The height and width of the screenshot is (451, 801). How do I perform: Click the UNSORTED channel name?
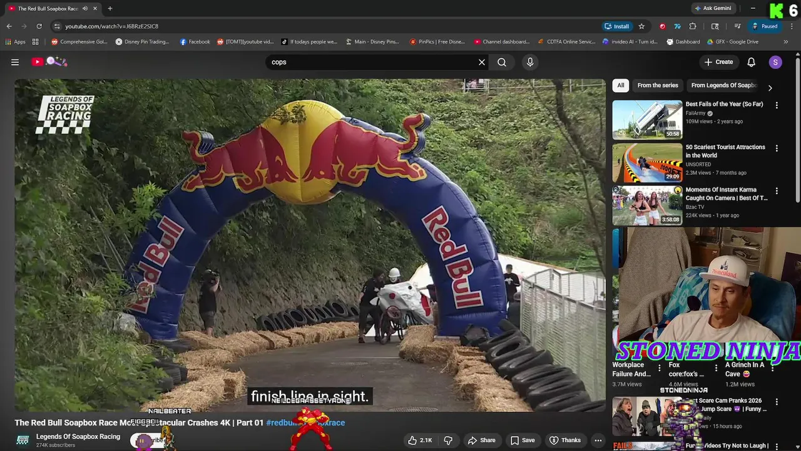(698, 164)
